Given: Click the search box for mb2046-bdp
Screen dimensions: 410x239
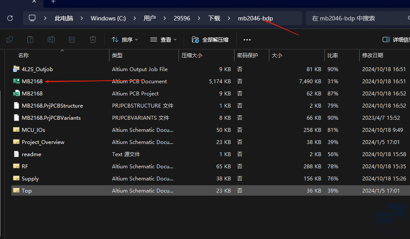Looking at the screenshot, I should (357, 18).
